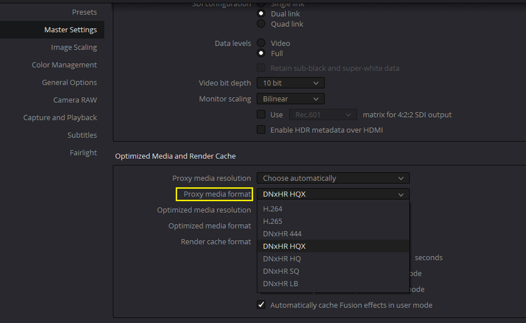Collapse the Proxy media format dropdown
The height and width of the screenshot is (323, 526).
333,194
